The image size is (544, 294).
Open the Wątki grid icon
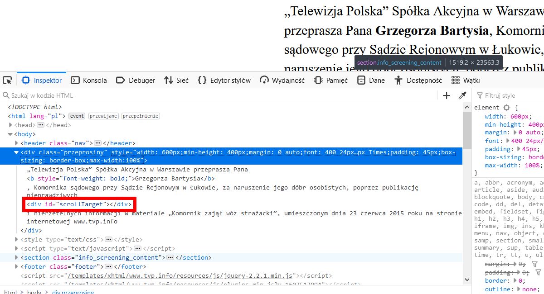455,80
